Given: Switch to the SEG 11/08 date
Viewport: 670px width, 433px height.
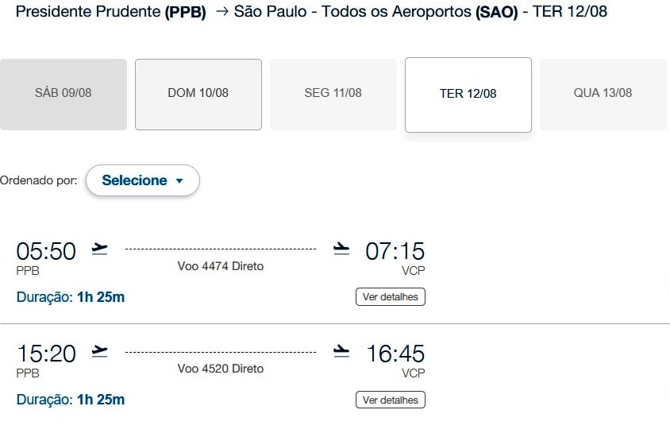Looking at the screenshot, I should [x=333, y=95].
